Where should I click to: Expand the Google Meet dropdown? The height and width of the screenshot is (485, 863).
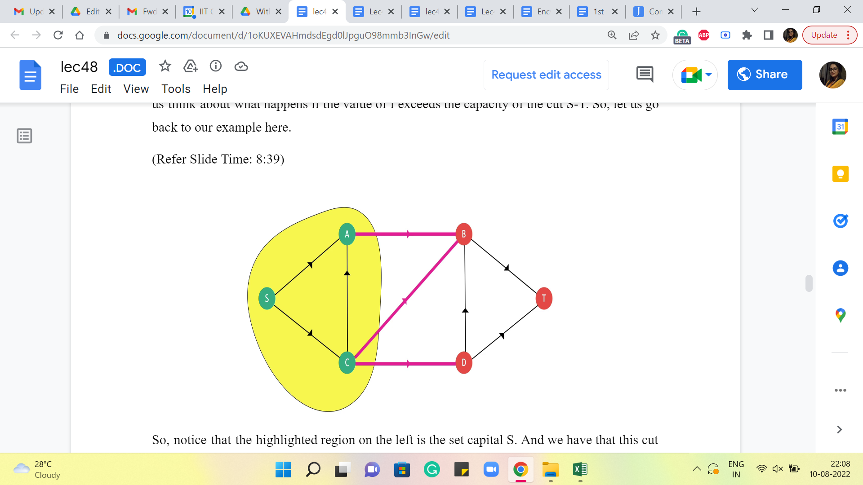click(709, 75)
